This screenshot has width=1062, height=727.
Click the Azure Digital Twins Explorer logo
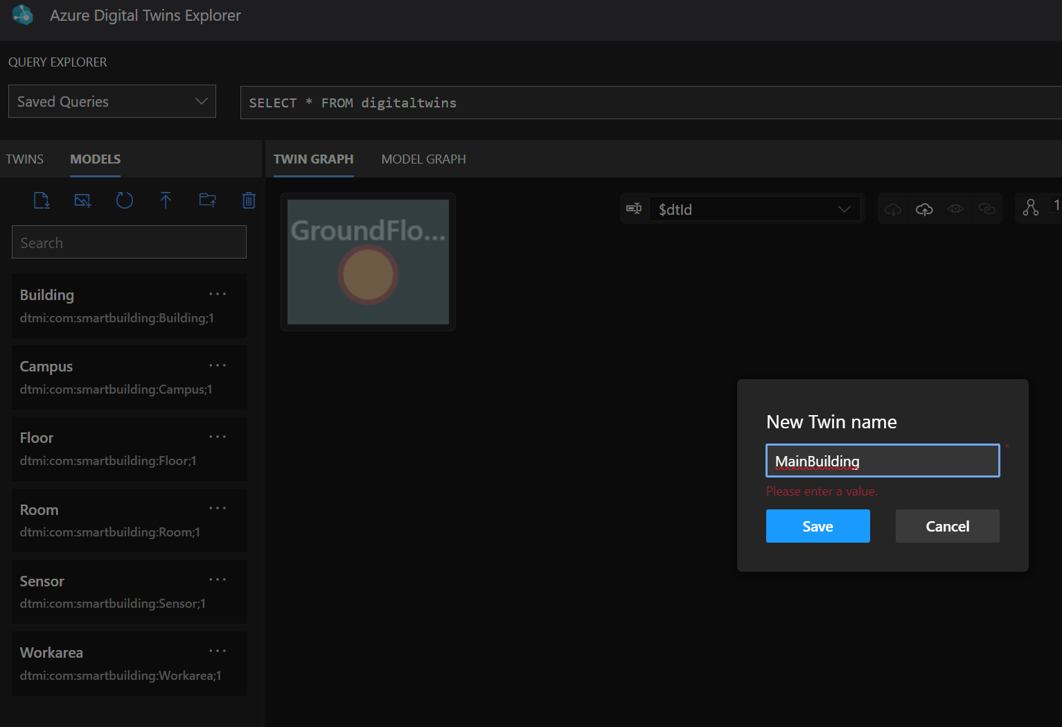[x=23, y=15]
